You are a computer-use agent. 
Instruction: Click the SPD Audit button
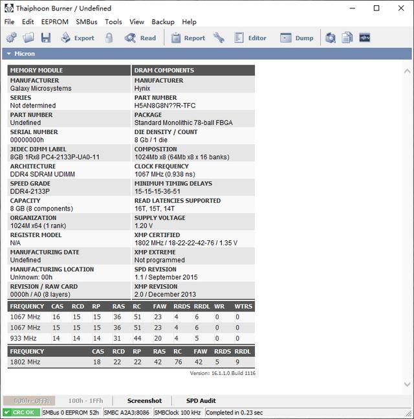click(x=201, y=401)
